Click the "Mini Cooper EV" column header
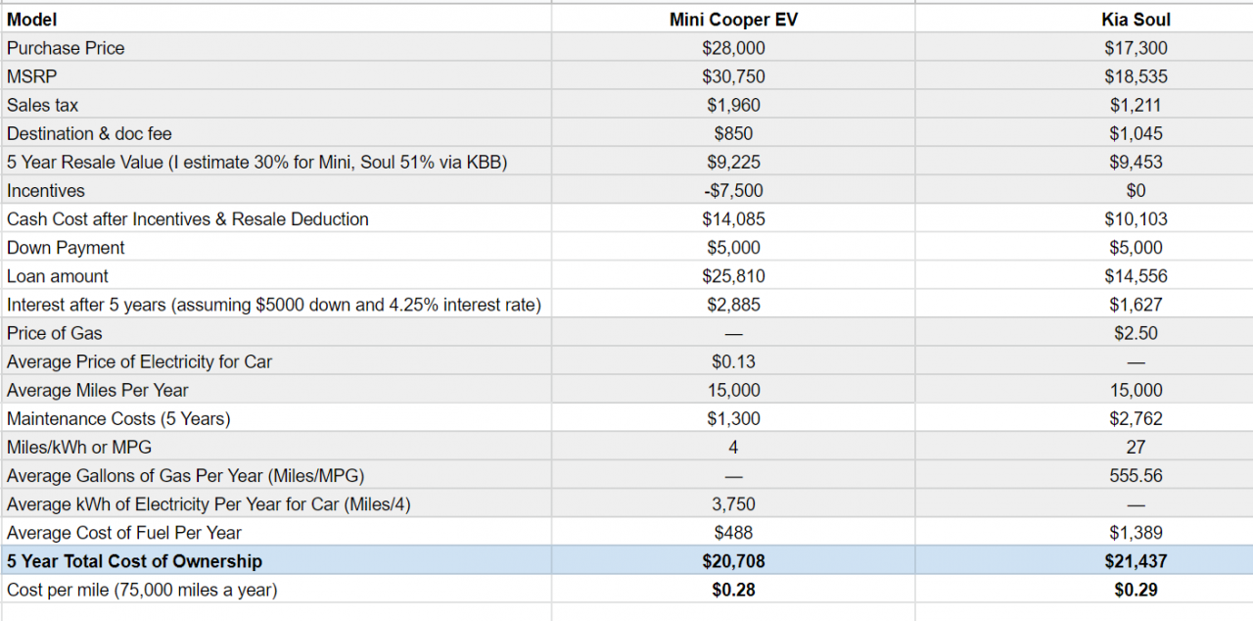This screenshot has height=621, width=1253. [733, 20]
